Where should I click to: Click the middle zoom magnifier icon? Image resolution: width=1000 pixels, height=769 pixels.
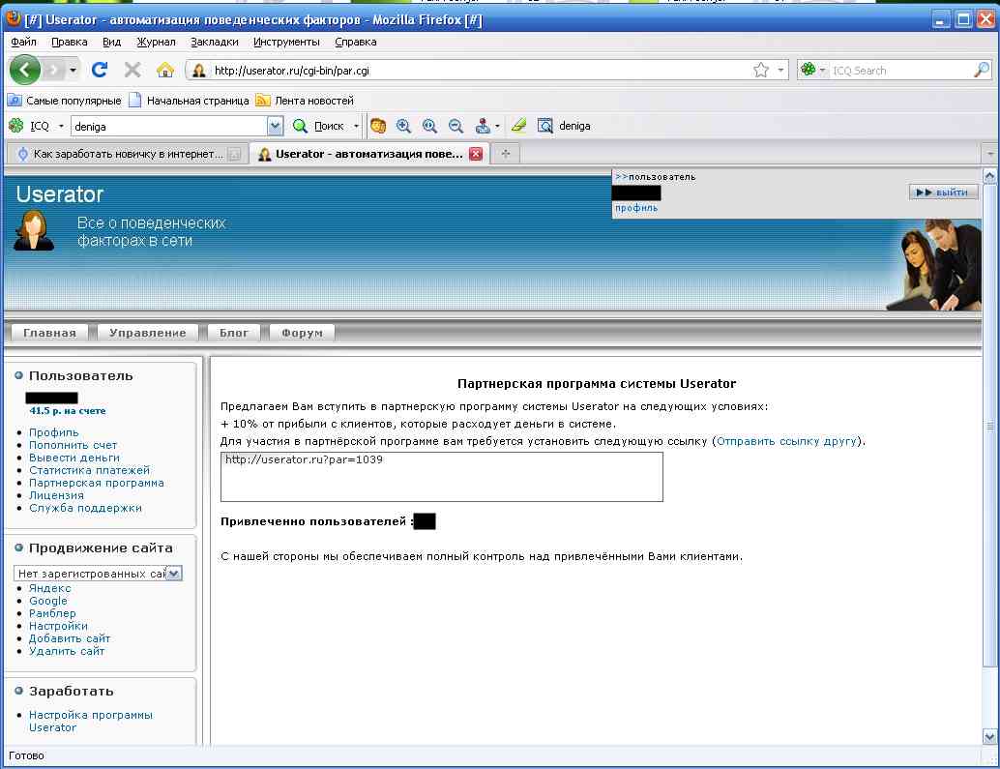[x=429, y=126]
